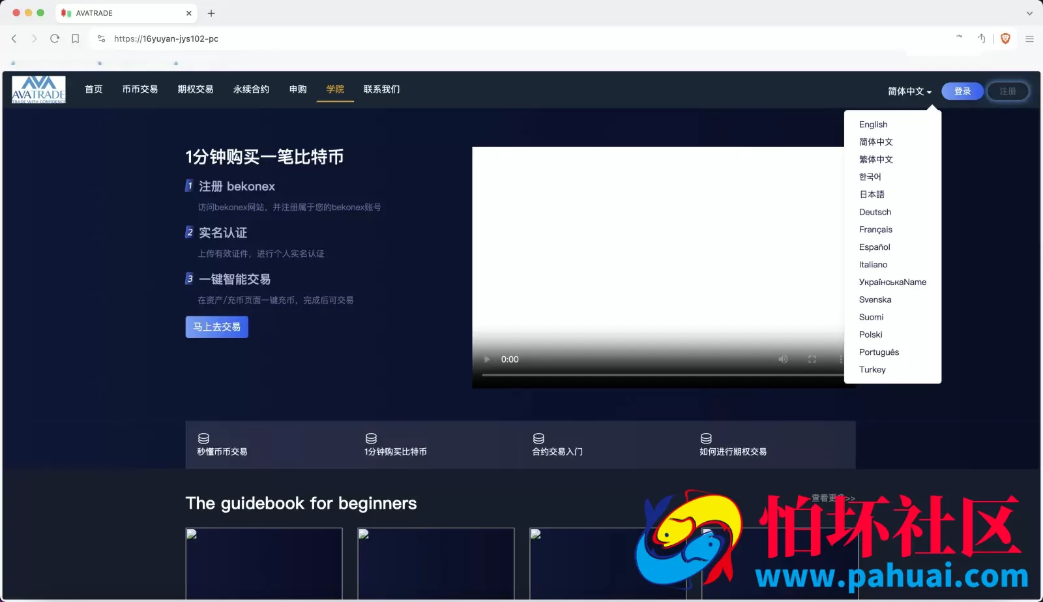Viewport: 1043px width, 602px height.
Task: Click the share icon in address bar
Action: click(981, 38)
